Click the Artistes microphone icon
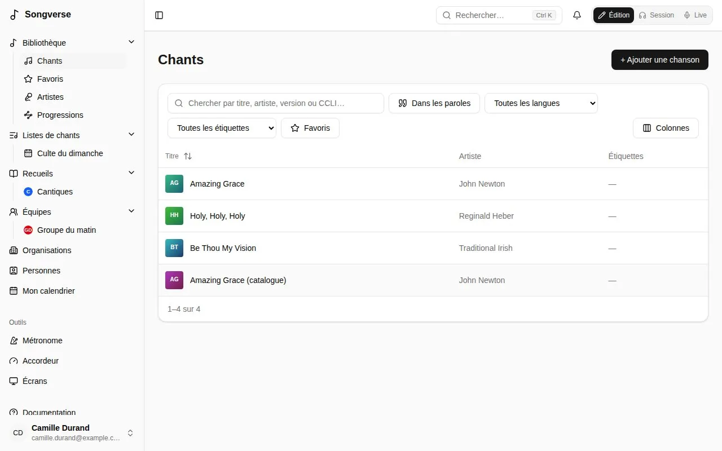This screenshot has width=722, height=451. point(28,97)
